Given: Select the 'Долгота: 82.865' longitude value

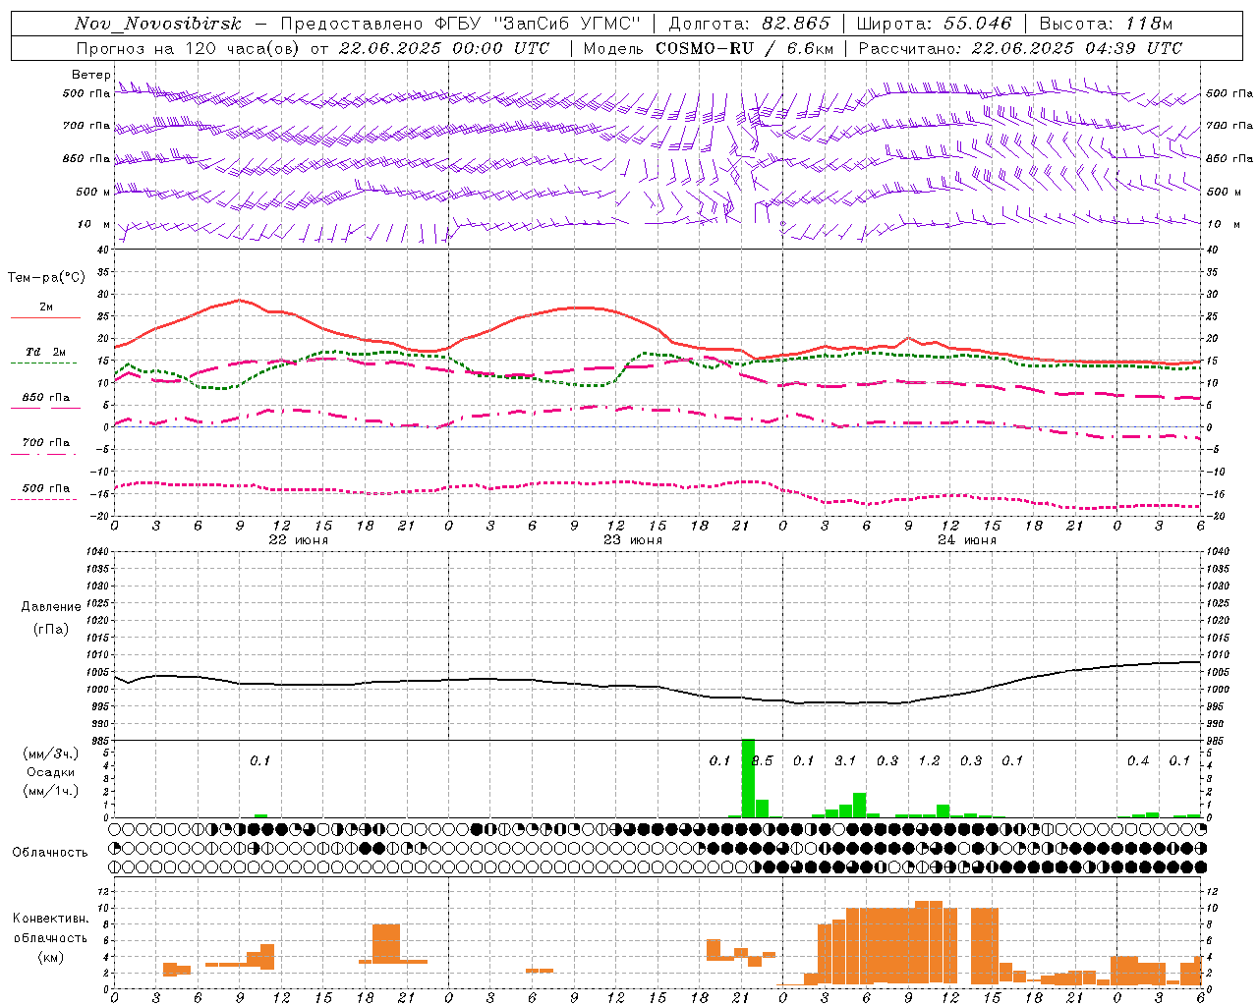Looking at the screenshot, I should point(749,24).
